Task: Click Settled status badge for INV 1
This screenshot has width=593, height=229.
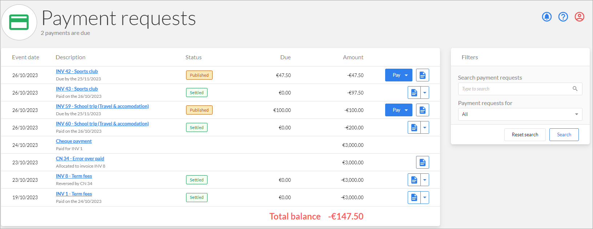Action: pyautogui.click(x=197, y=197)
